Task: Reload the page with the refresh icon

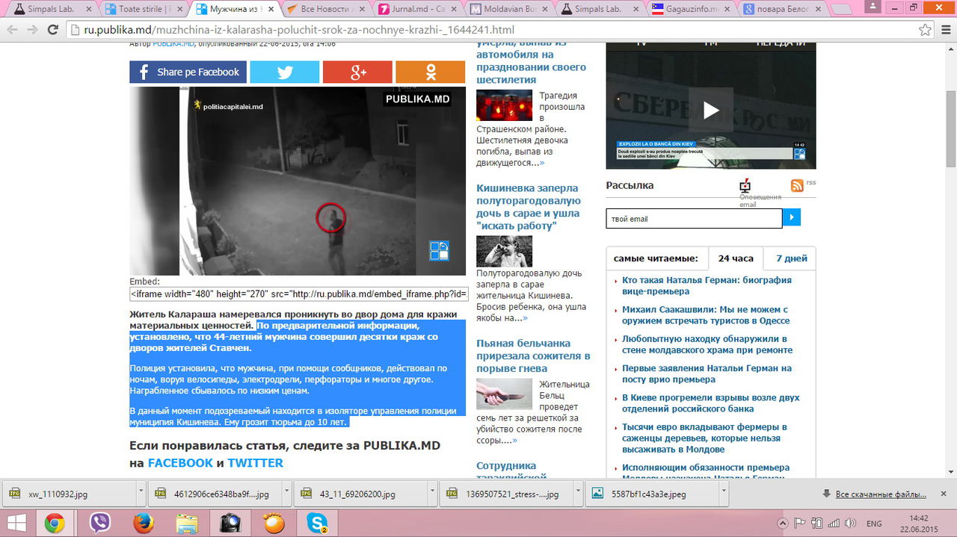Action: coord(52,30)
